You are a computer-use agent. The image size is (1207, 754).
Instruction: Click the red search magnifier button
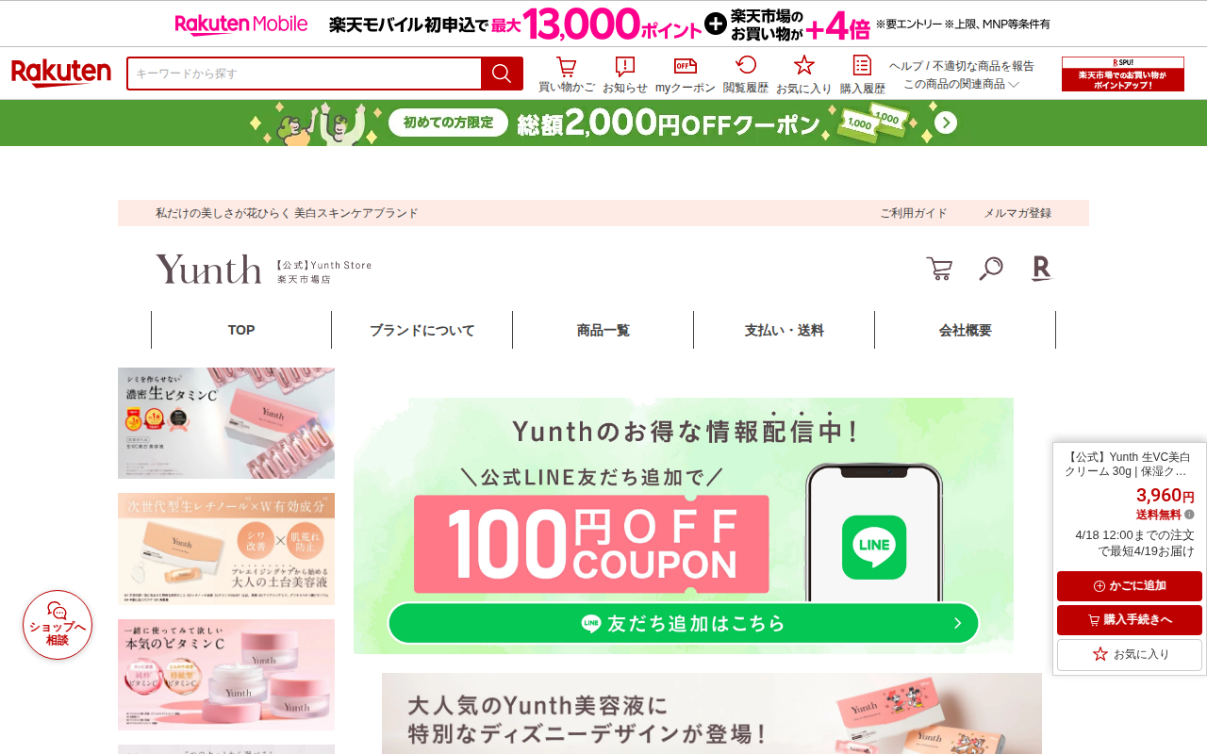502,74
